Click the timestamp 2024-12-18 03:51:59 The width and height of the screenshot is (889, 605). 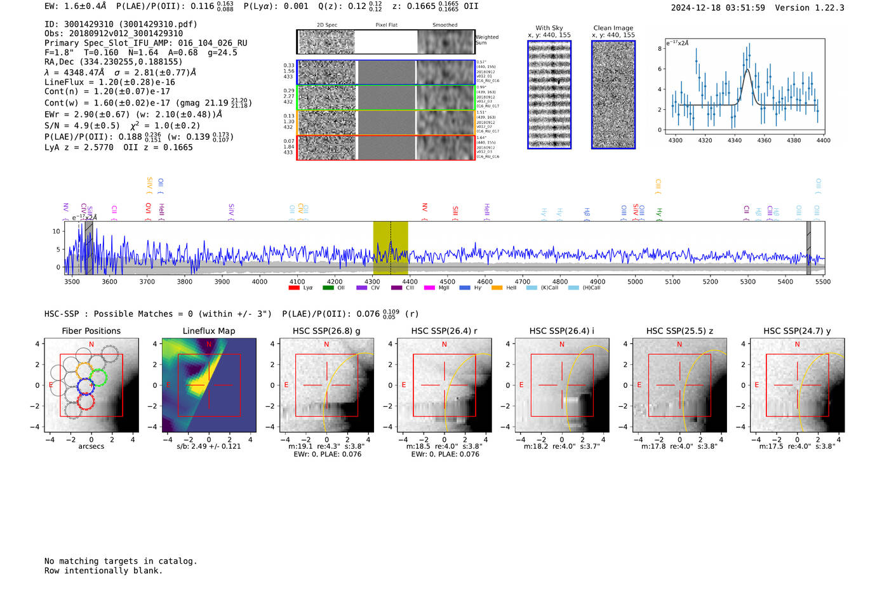tap(718, 8)
